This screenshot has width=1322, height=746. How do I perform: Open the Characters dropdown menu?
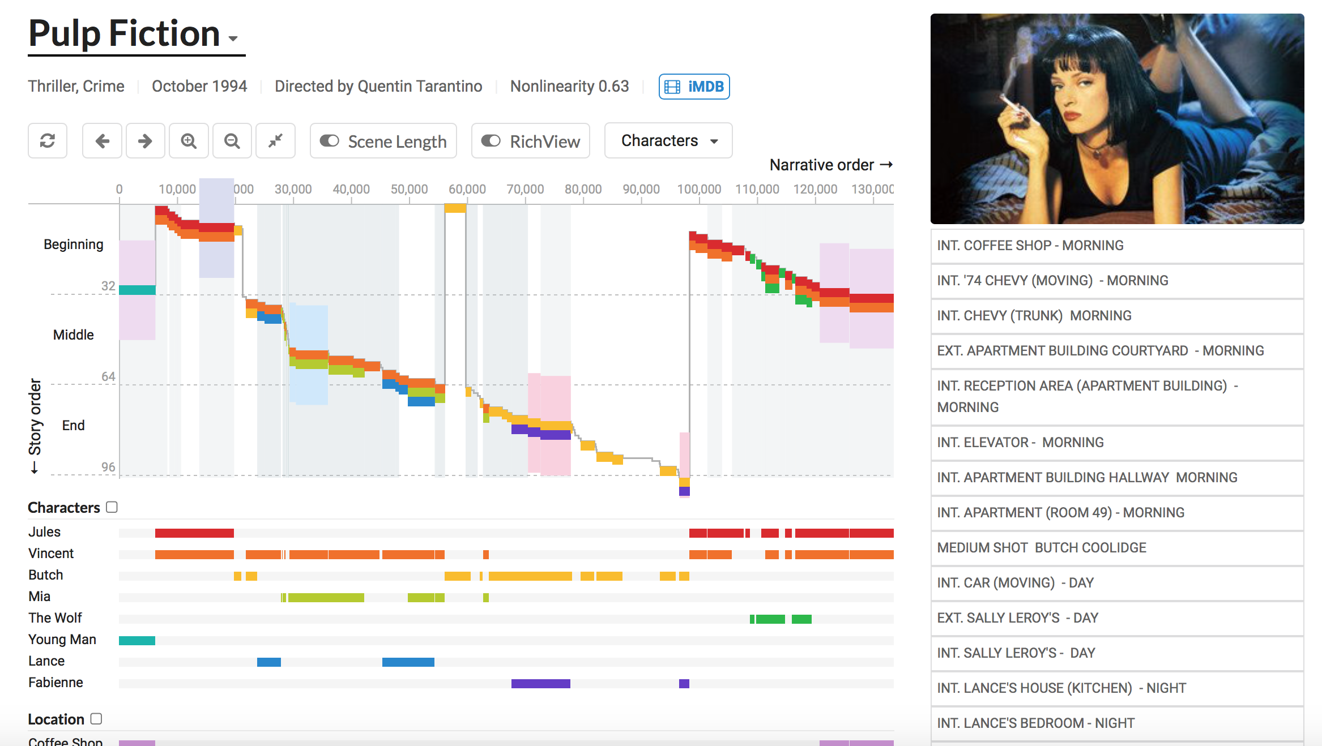click(x=668, y=141)
